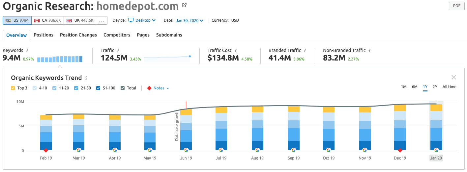Screen dimensions: 467x172
Task: Set chart range to 1M
Action: pos(404,87)
